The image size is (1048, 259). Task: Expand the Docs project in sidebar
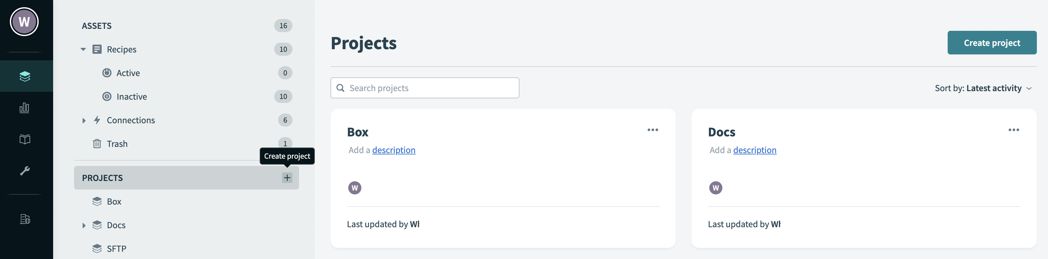(x=84, y=225)
